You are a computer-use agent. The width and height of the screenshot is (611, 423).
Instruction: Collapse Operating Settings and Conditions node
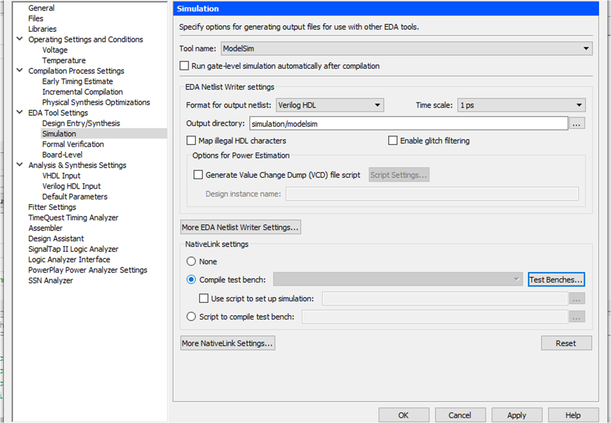point(20,39)
